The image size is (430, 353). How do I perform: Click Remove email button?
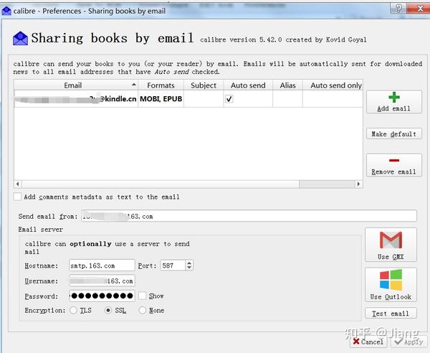(393, 165)
